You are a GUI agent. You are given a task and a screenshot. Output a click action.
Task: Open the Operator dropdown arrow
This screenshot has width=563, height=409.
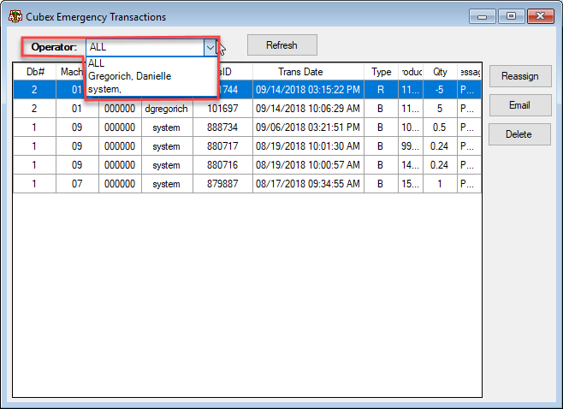[x=210, y=47]
